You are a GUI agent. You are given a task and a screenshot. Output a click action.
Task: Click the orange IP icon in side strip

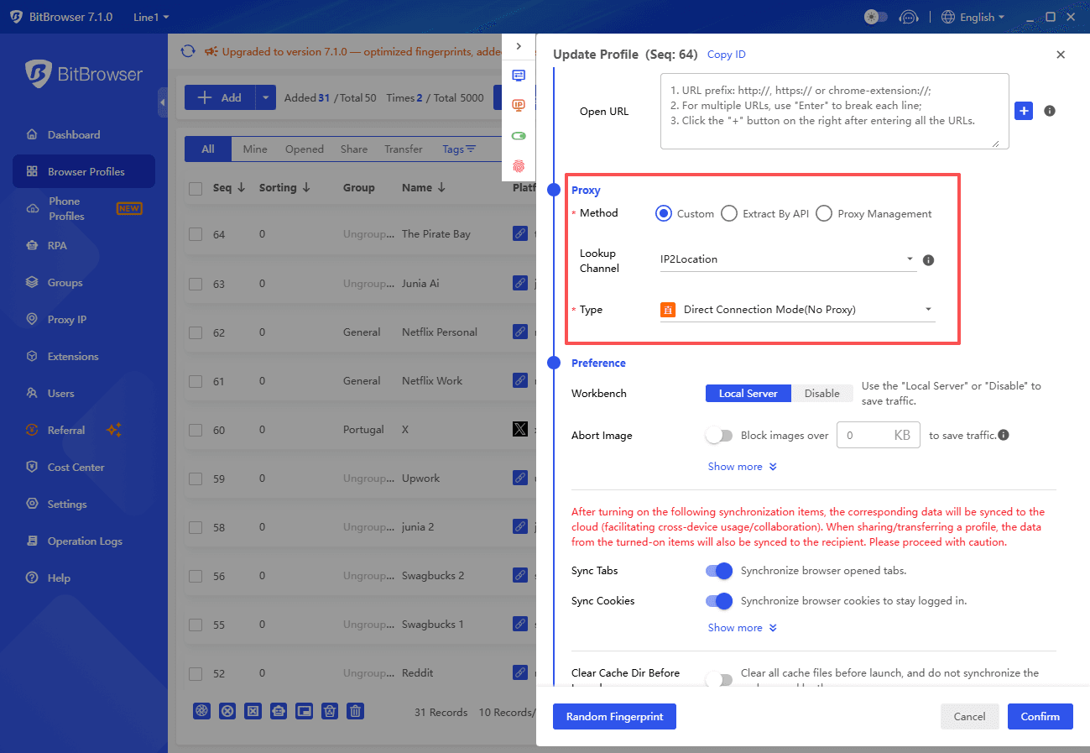point(519,105)
